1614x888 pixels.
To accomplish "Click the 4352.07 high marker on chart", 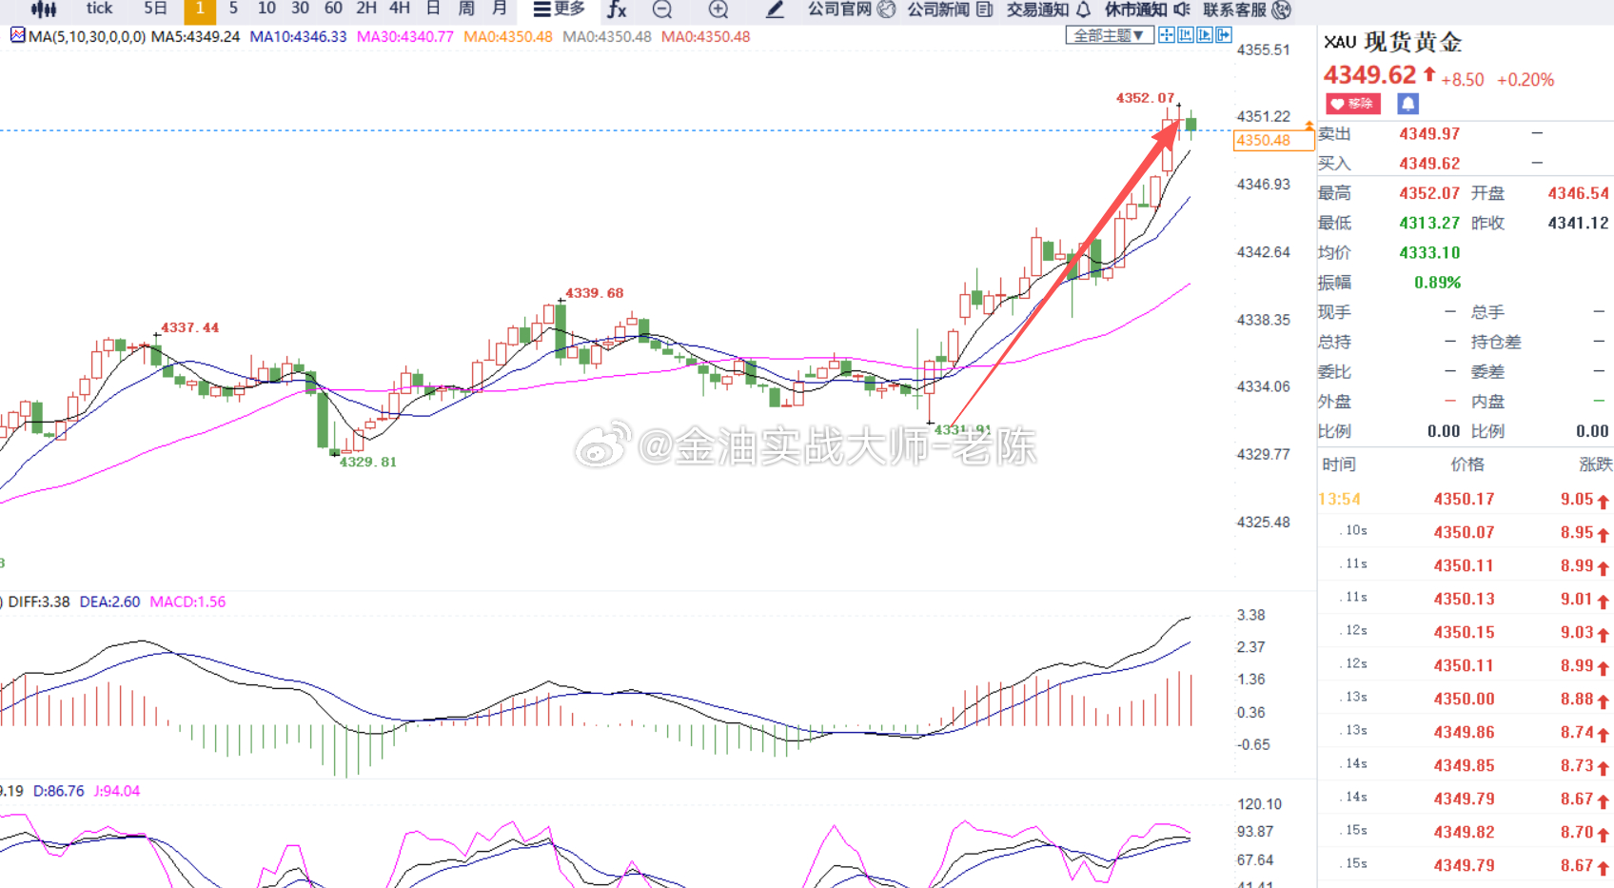I will [1145, 97].
